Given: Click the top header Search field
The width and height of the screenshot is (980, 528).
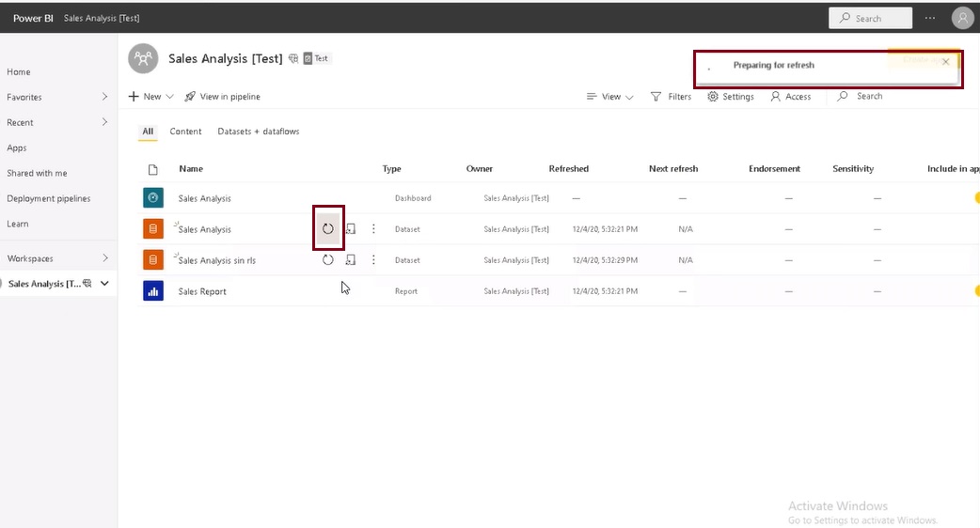Looking at the screenshot, I should [871, 18].
